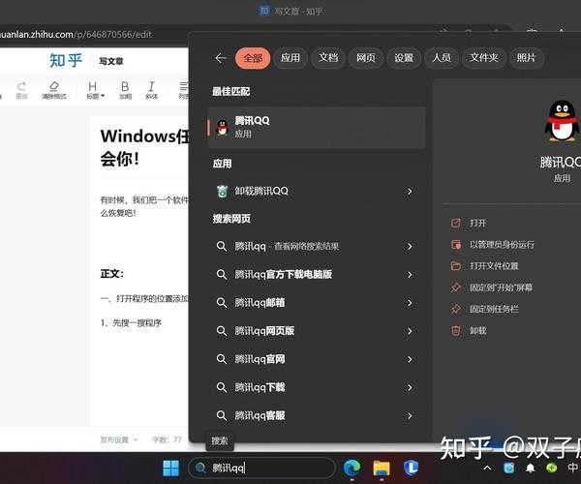Switch to the 应用 filter tab
Image resolution: width=581 pixels, height=484 pixels.
[x=290, y=58]
